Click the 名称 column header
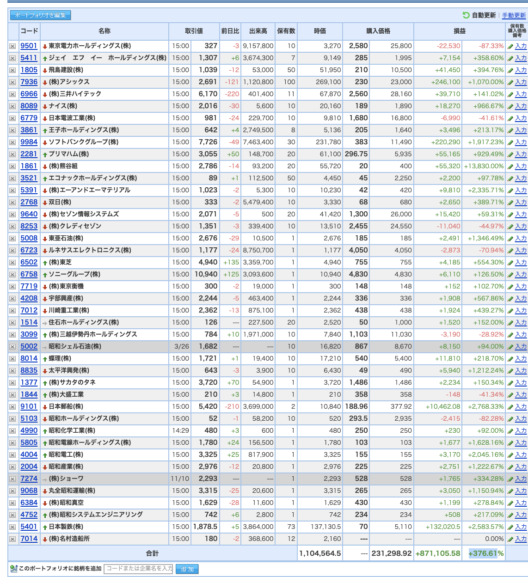 pyautogui.click(x=104, y=31)
